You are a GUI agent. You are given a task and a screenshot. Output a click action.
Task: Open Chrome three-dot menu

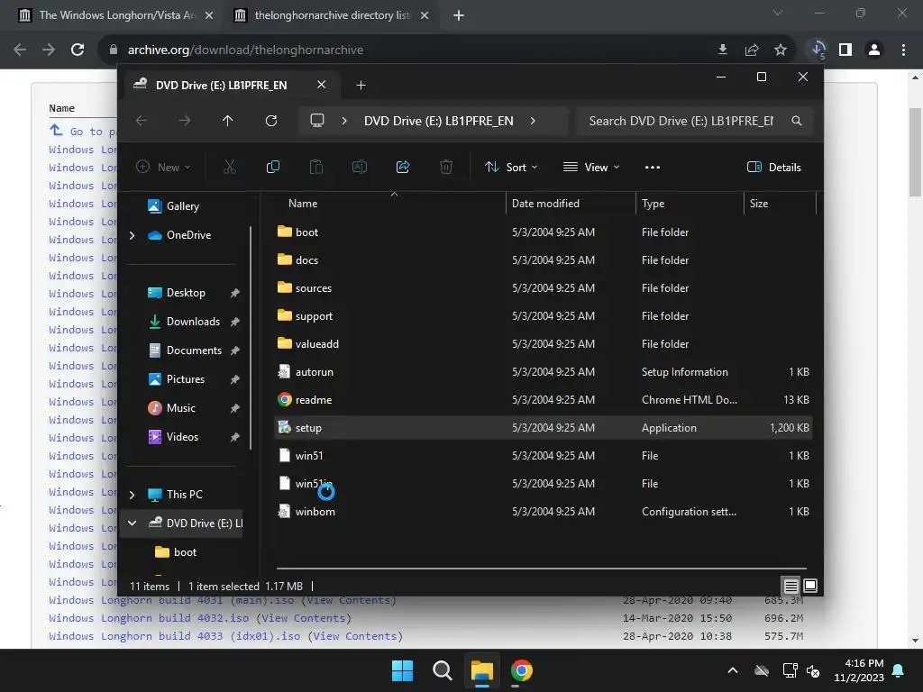[903, 50]
